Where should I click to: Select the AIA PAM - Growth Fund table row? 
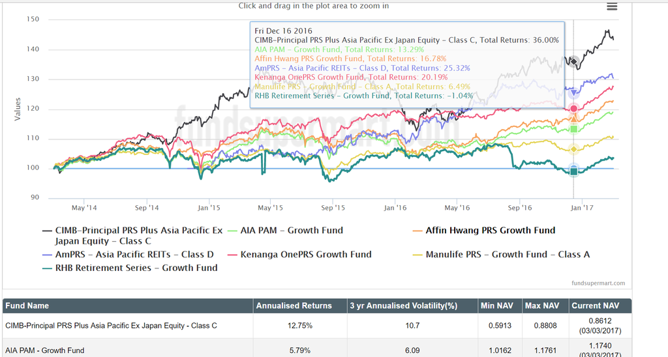(44, 350)
